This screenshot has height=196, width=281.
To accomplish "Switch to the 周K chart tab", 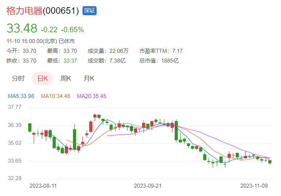I will pos(65,78).
